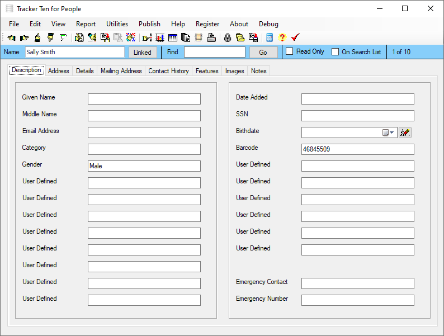
Task: Check the On Search List box
Action: (336, 52)
